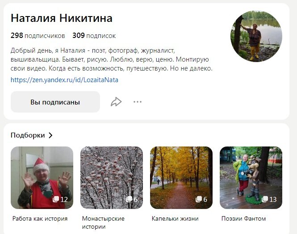
Task: View the 298 подписчиков list
Action: [x=38, y=36]
